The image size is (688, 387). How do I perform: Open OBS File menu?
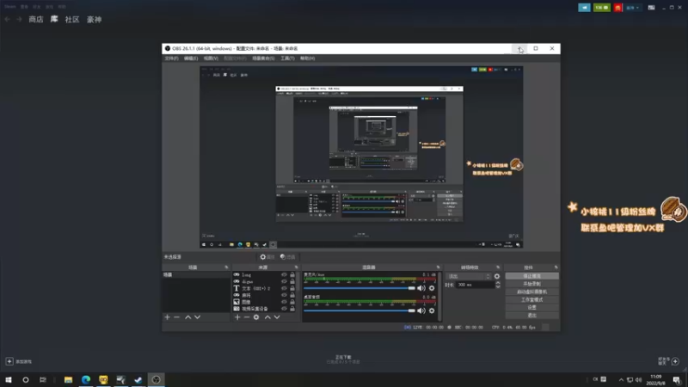point(171,58)
